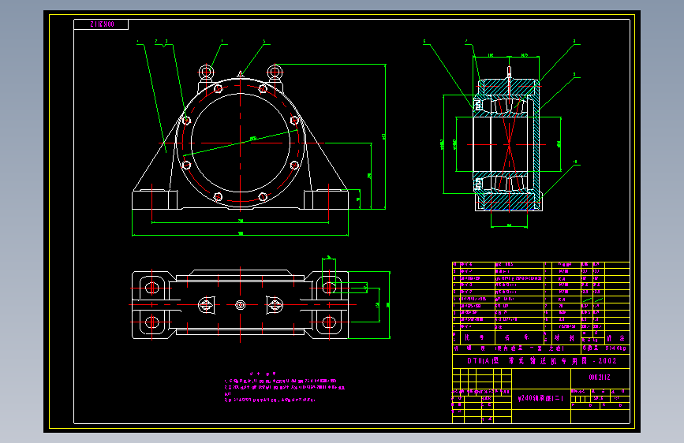This screenshot has width=684, height=443.
Task: Click the rotated drawing number box at top-left
Action: (x=101, y=24)
